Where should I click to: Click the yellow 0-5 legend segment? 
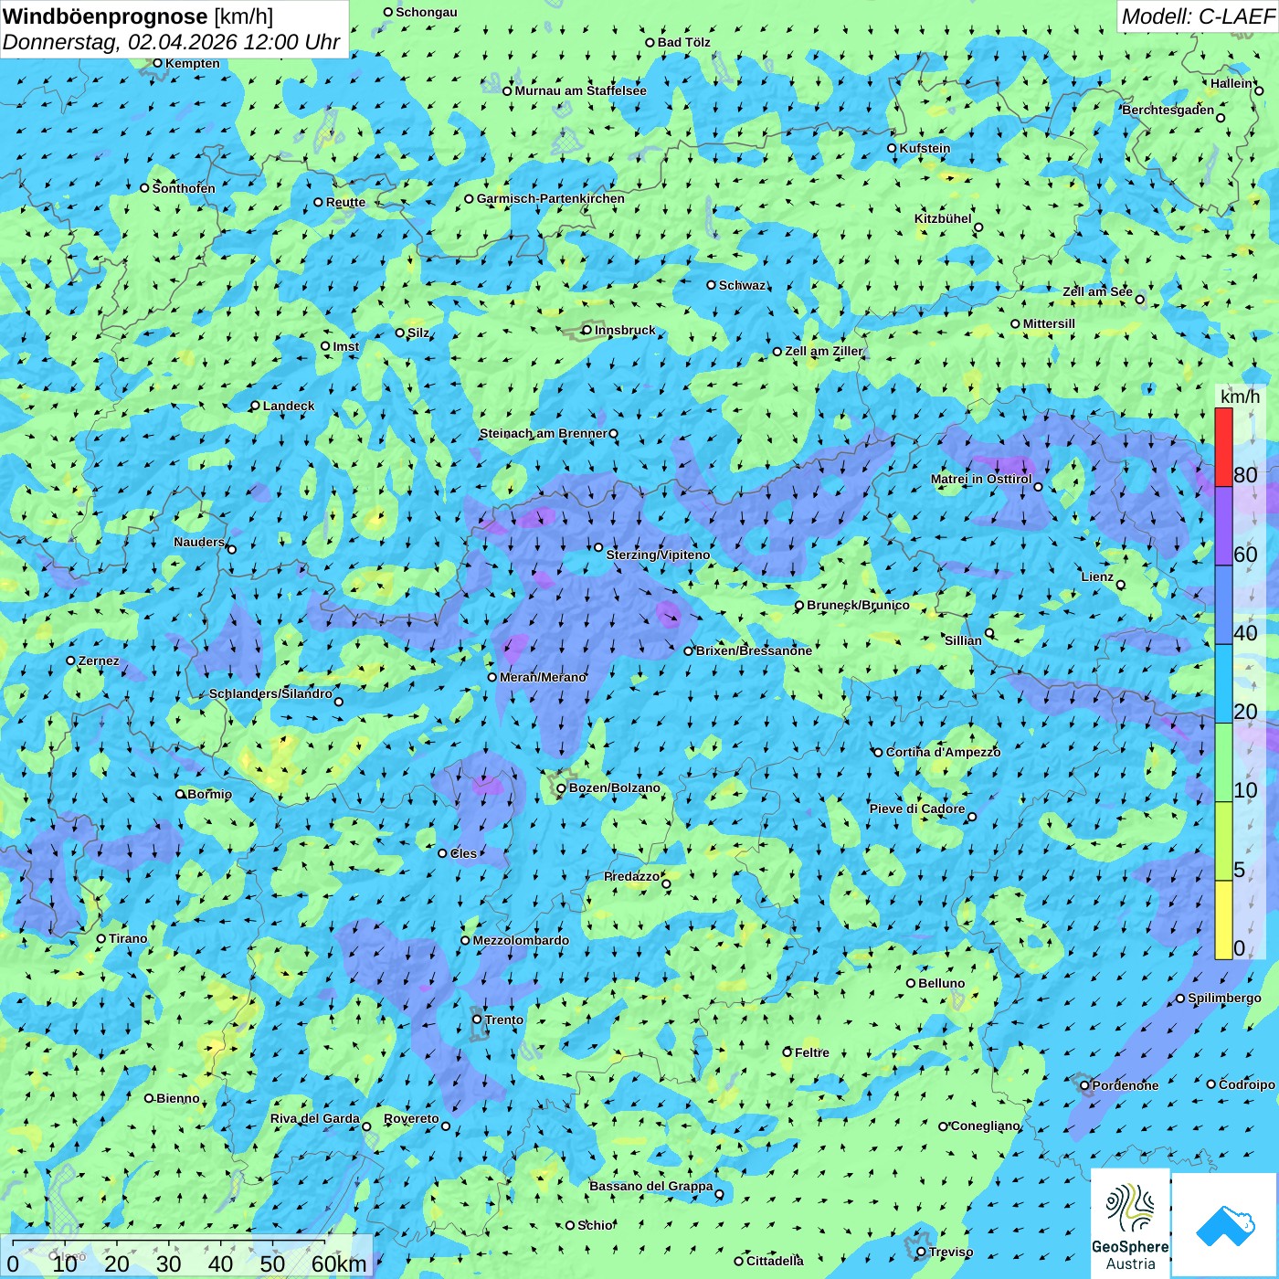(x=1223, y=920)
